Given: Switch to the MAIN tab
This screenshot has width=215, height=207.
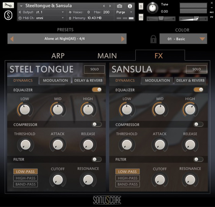Looking at the screenshot, I should click(107, 56).
